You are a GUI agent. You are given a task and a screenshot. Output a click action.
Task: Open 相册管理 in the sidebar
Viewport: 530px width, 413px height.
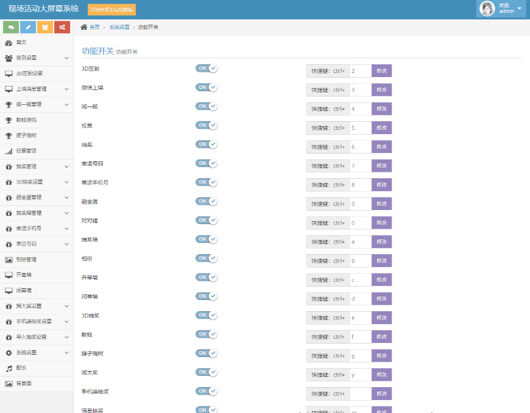tap(26, 259)
